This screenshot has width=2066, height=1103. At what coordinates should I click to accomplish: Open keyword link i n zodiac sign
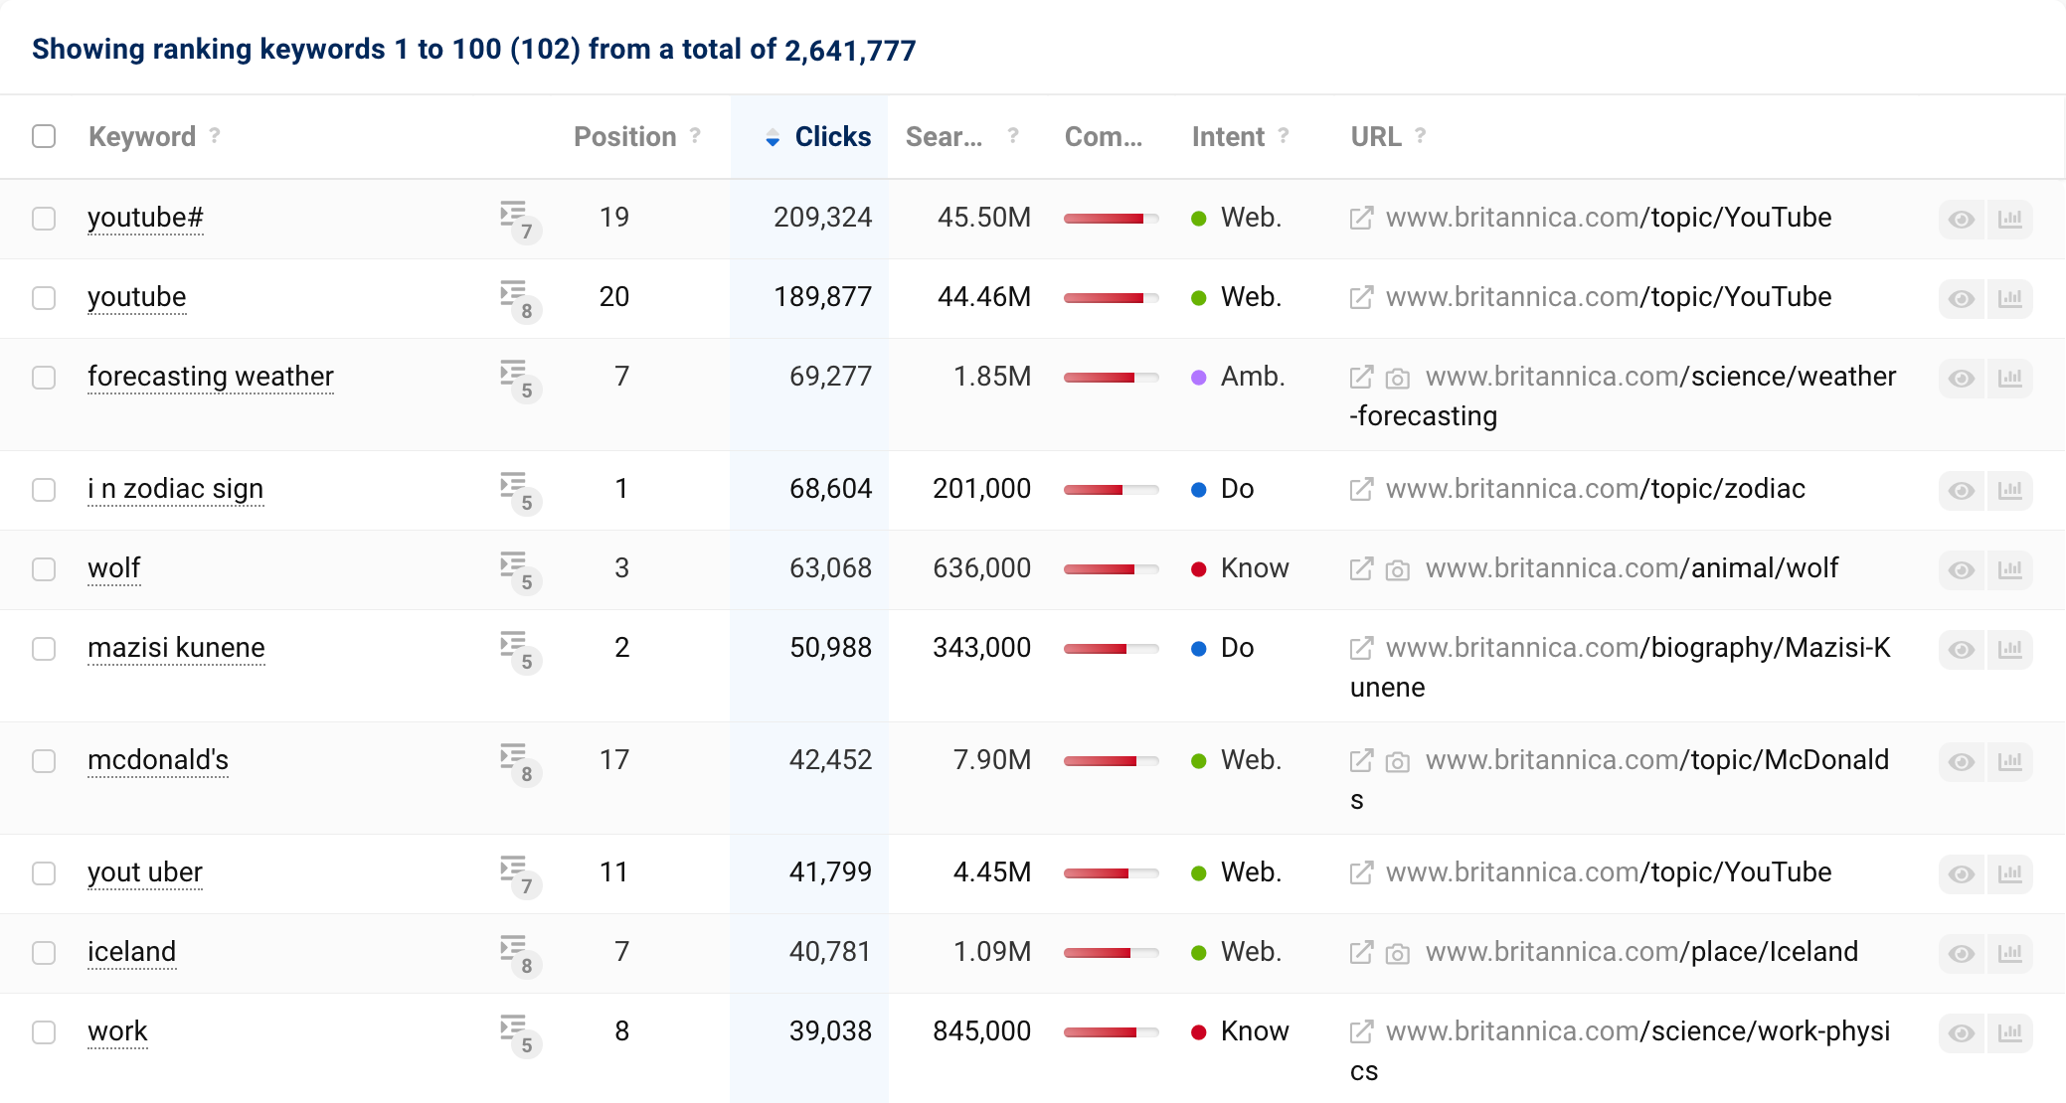point(175,489)
